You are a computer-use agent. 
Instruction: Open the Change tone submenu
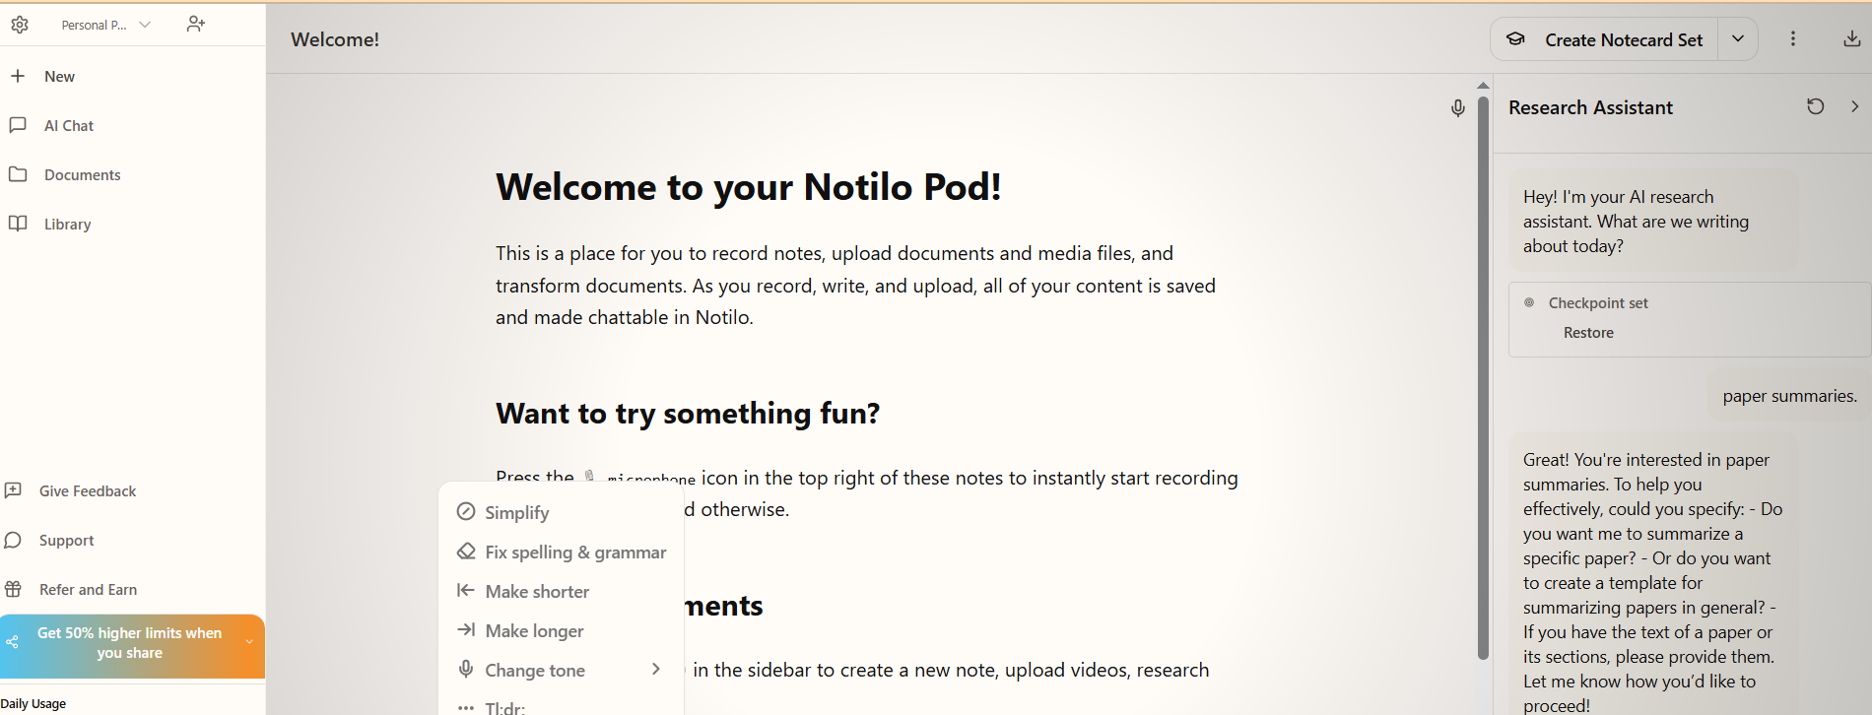pyautogui.click(x=562, y=670)
